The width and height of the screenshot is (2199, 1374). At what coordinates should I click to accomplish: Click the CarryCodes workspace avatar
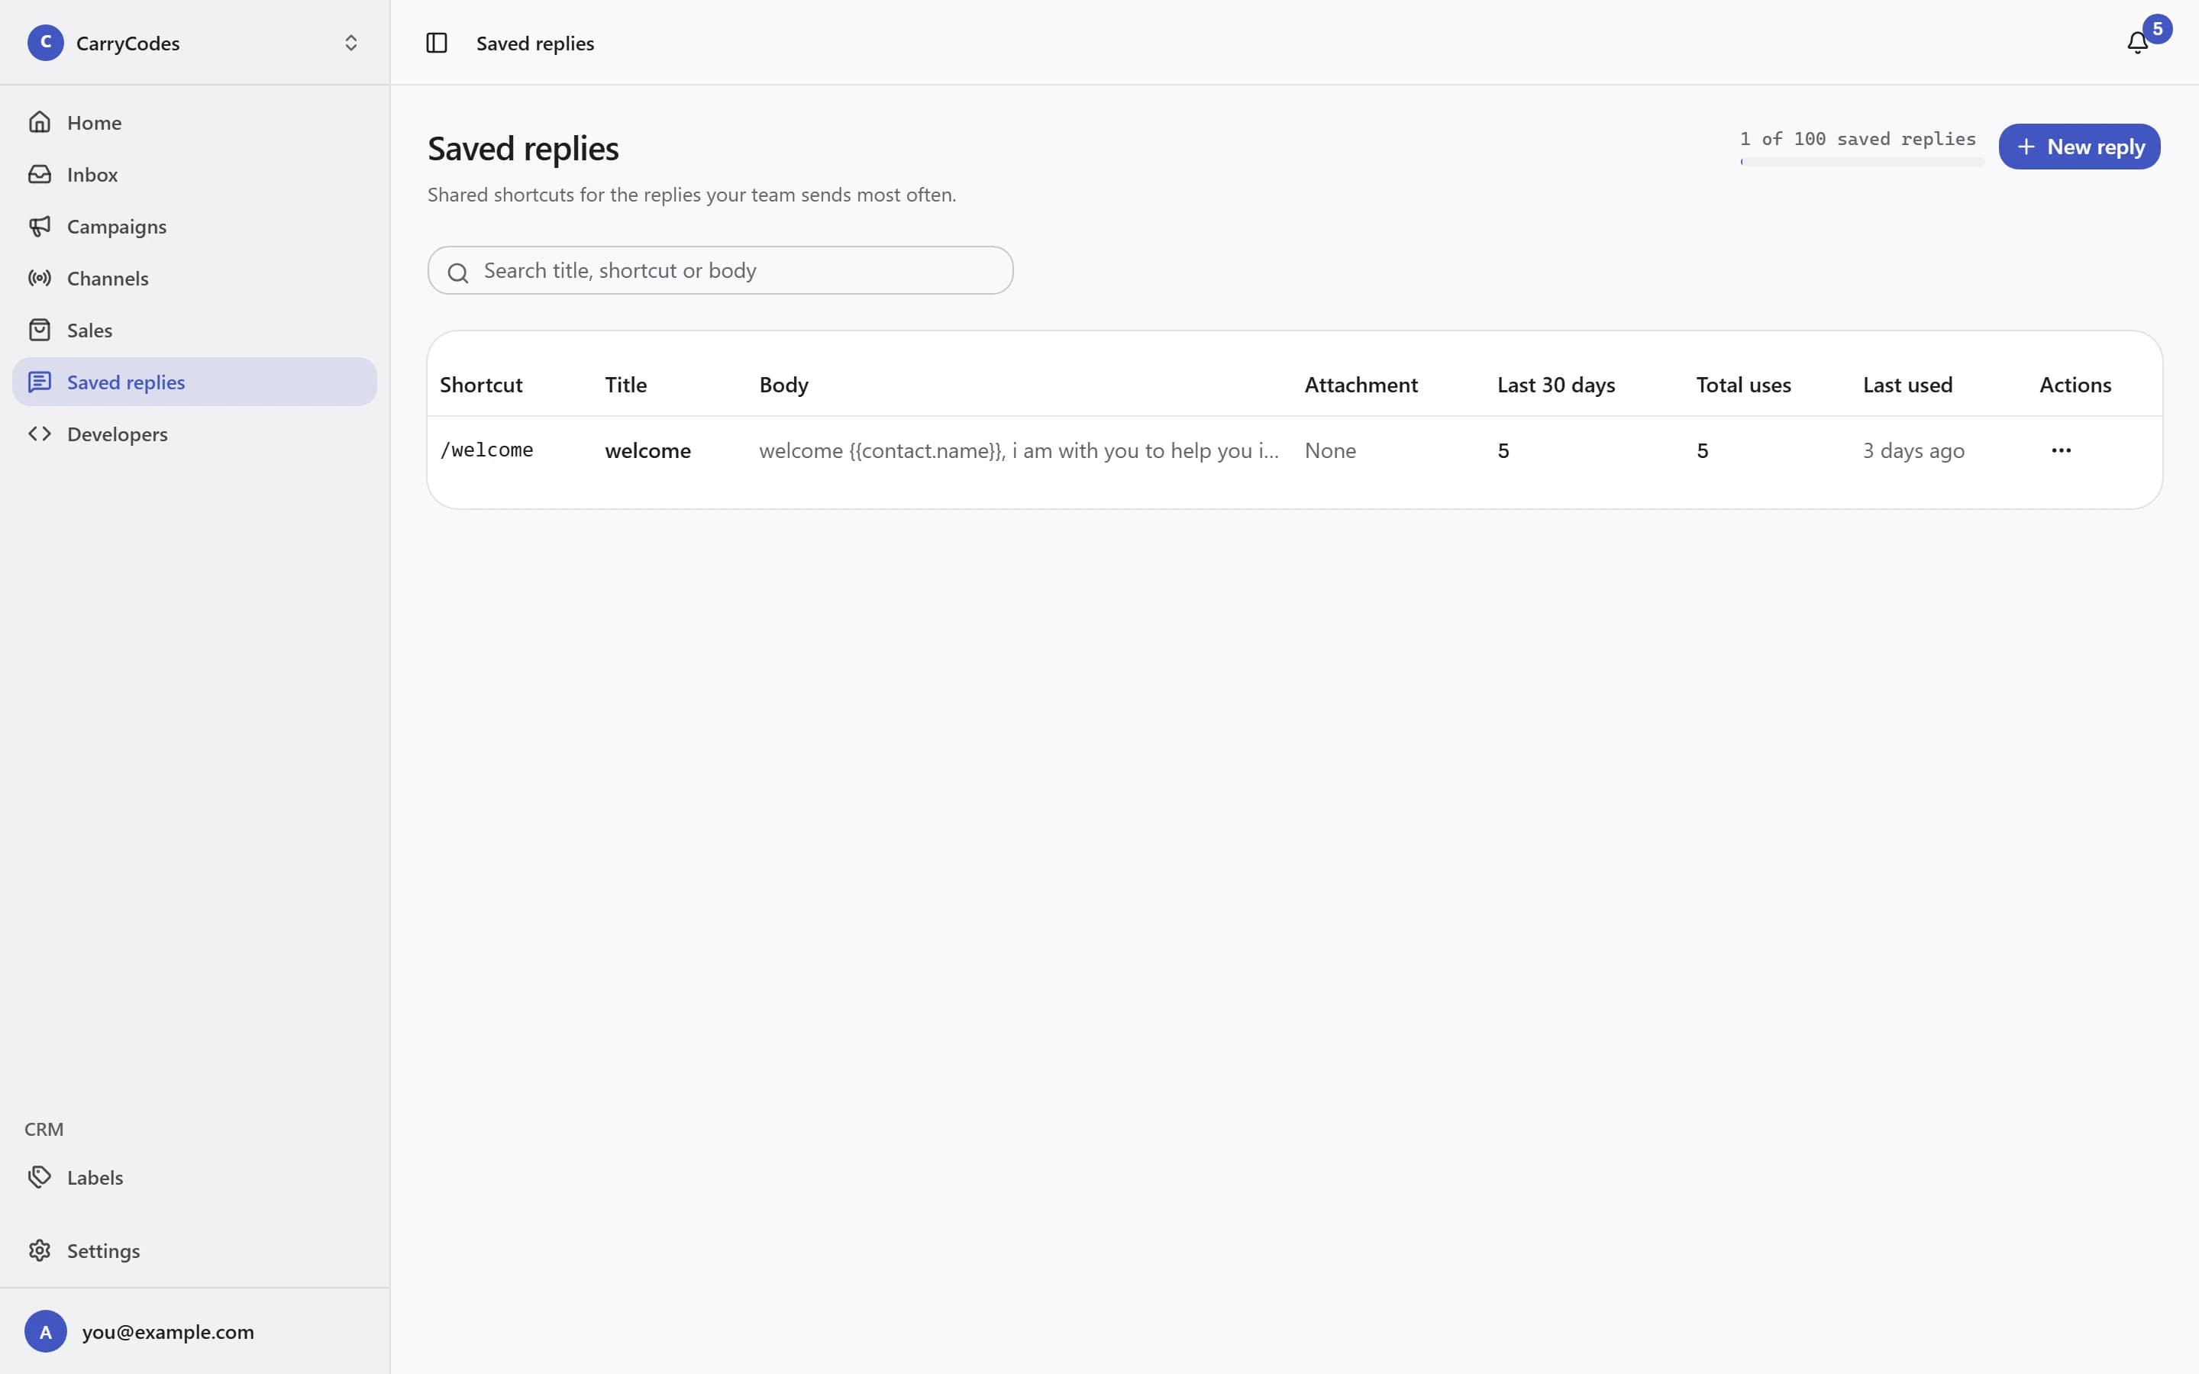[x=46, y=43]
